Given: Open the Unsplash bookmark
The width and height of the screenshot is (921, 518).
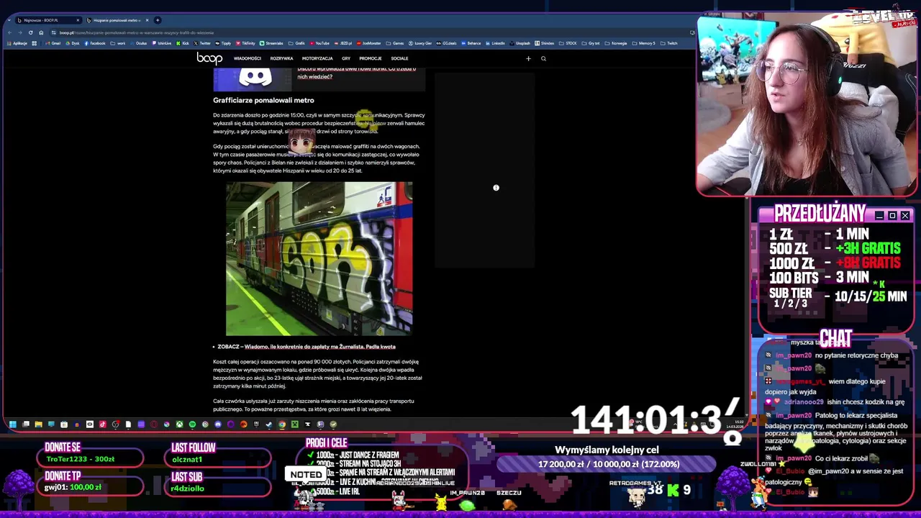Looking at the screenshot, I should (x=520, y=43).
